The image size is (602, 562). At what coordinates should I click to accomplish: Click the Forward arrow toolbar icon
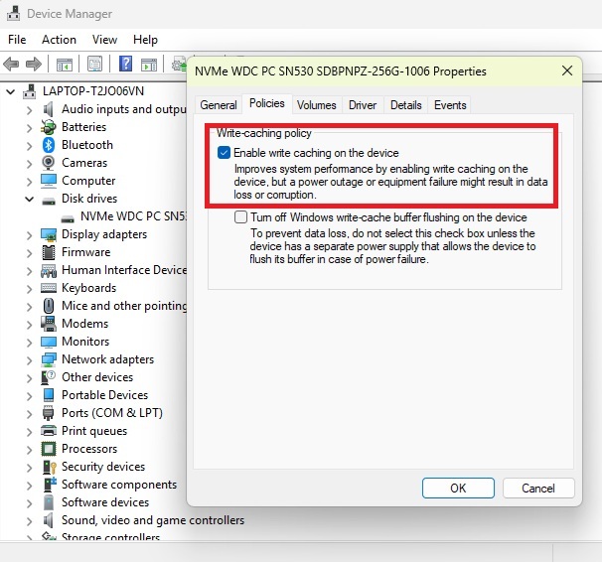[x=34, y=64]
